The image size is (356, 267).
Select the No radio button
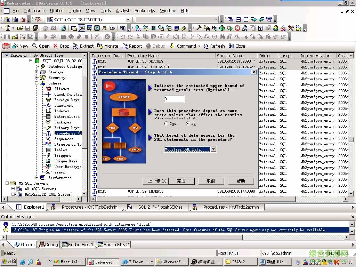[x=188, y=123]
